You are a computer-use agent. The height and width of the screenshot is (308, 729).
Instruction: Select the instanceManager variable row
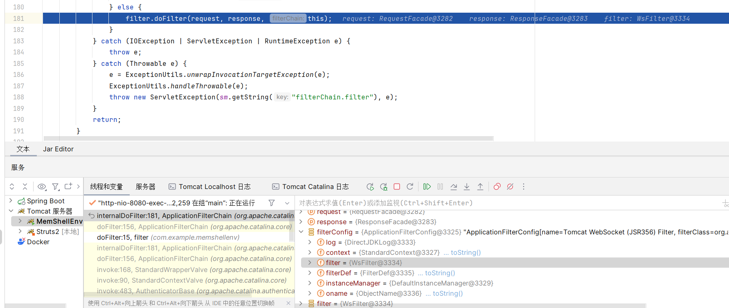coord(515,283)
